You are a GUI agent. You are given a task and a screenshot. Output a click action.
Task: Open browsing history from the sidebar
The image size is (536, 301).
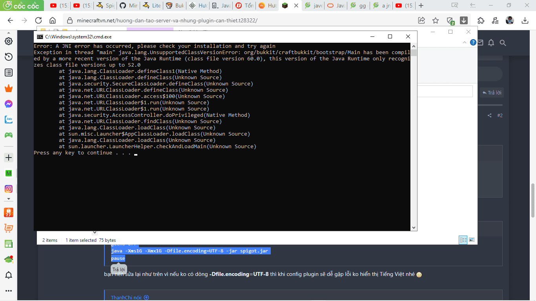pyautogui.click(x=8, y=57)
